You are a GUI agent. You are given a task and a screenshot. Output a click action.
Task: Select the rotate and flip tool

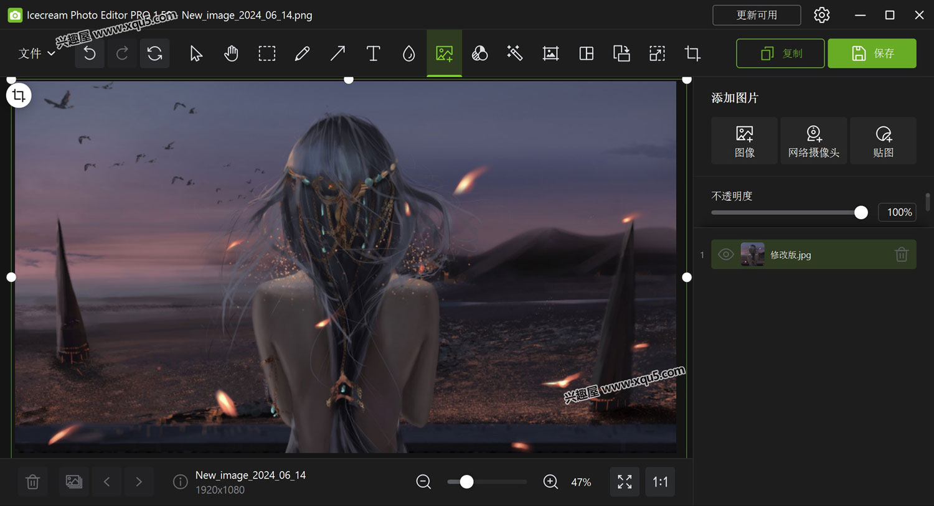(x=621, y=54)
